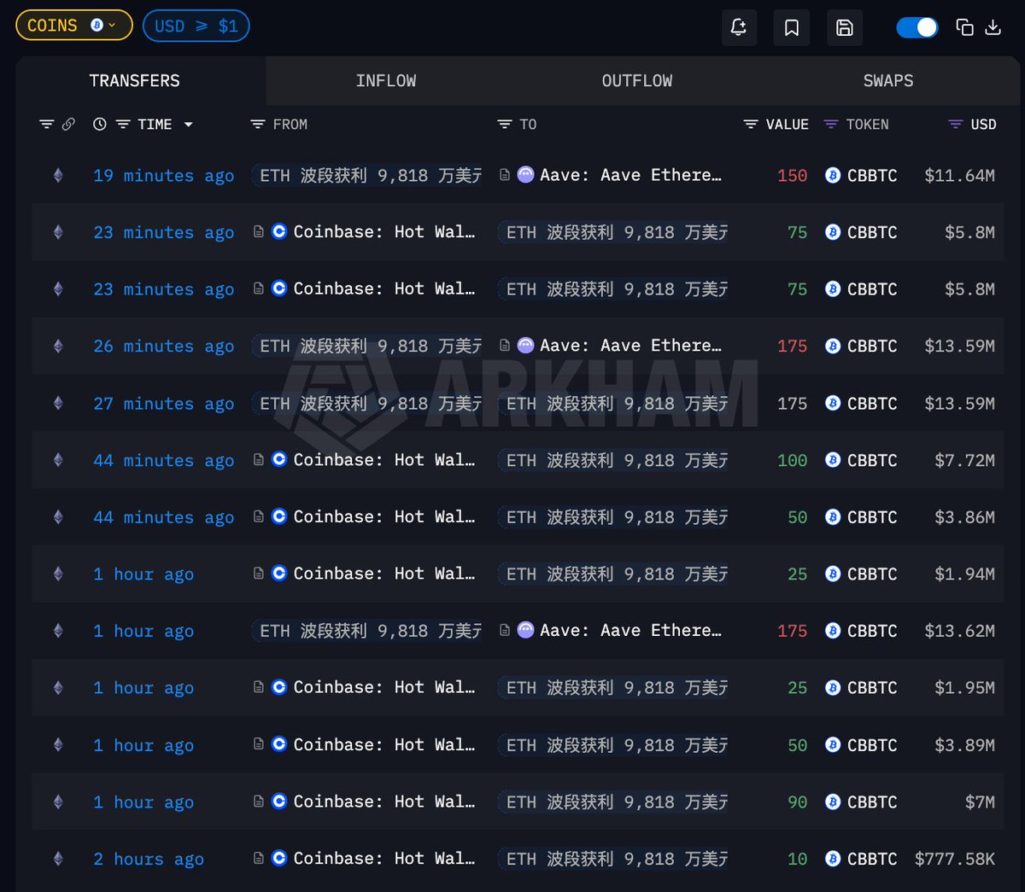Screen dimensions: 1025x892
Task: Open the TO column filter icon
Action: click(x=504, y=125)
